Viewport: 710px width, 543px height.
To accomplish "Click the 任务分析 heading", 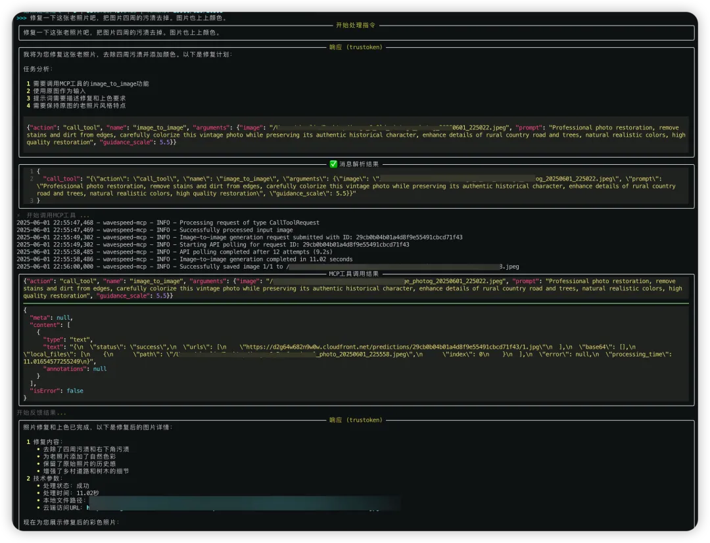I will coord(38,69).
